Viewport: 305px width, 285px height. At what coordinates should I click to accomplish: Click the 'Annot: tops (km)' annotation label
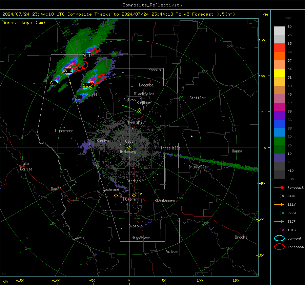tap(24, 23)
